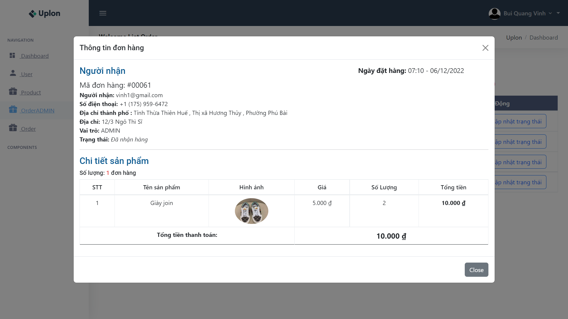Open OrderADMIN via its sidebar icon
568x319 pixels.
tap(13, 110)
